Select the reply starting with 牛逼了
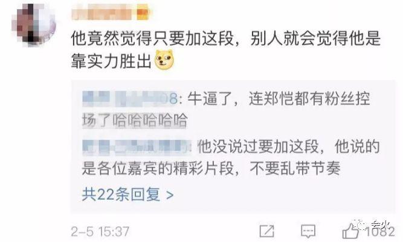 (x=226, y=110)
